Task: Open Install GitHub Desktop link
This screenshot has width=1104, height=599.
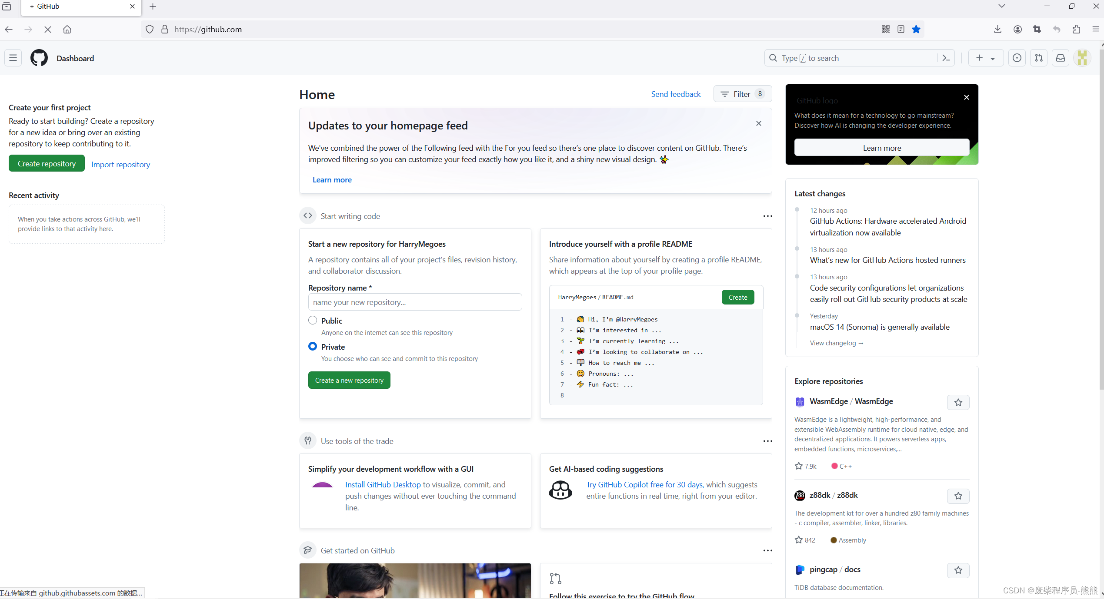Action: (x=383, y=484)
